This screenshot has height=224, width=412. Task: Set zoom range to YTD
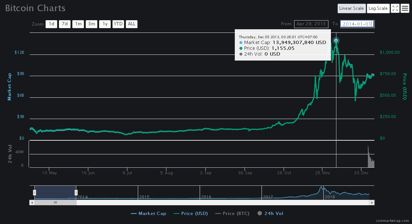pyautogui.click(x=118, y=24)
